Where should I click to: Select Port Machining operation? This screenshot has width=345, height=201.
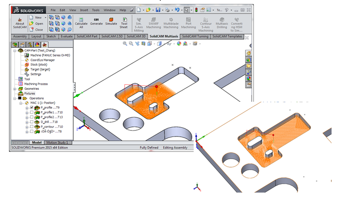[188, 23]
